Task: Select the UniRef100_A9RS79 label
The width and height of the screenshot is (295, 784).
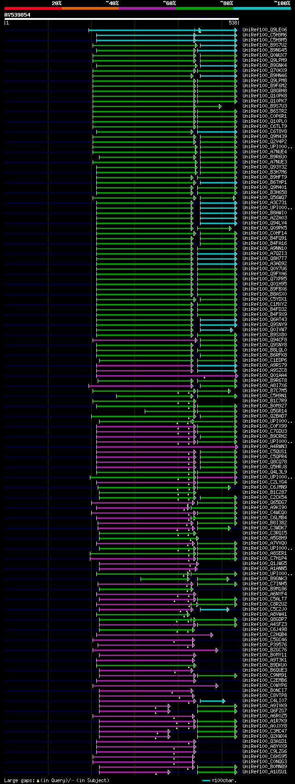Action: (x=265, y=365)
